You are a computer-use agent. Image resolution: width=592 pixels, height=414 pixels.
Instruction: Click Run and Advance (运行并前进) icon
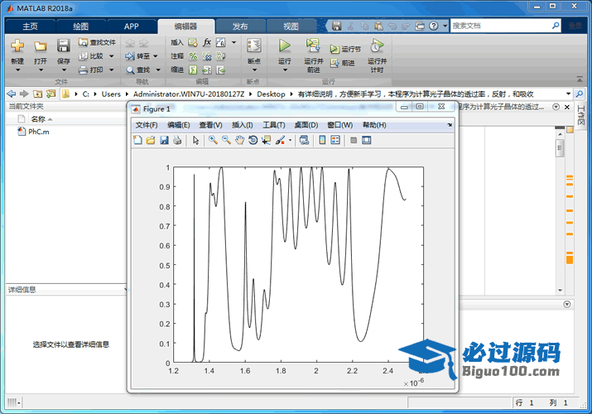point(313,46)
